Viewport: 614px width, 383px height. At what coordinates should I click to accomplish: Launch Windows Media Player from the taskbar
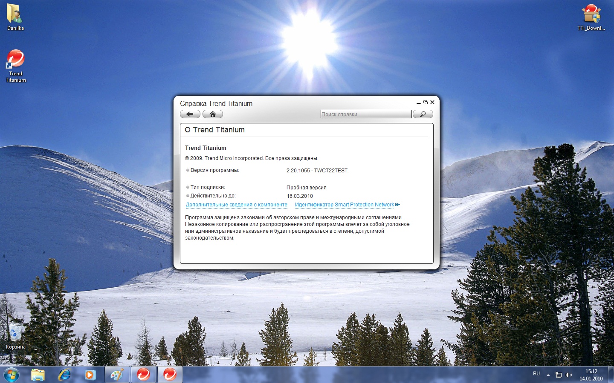[x=90, y=375]
